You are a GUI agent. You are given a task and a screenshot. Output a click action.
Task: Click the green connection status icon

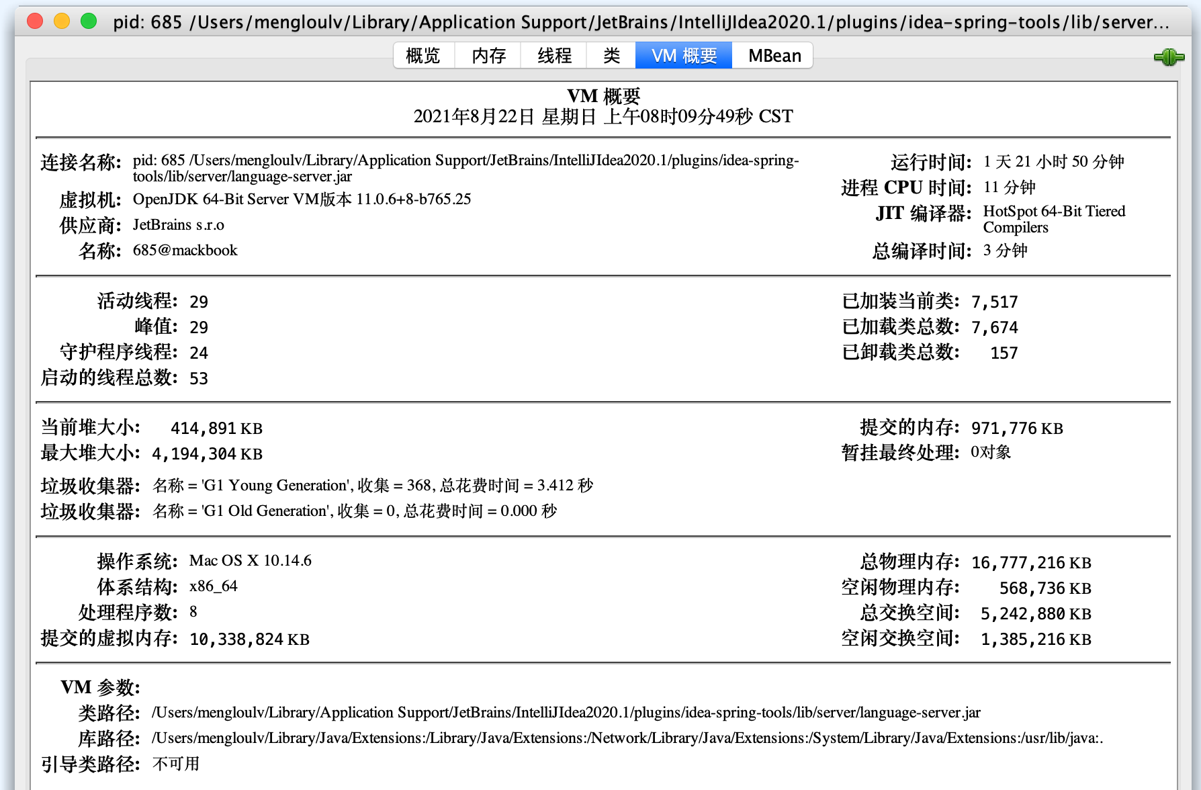coord(1169,57)
